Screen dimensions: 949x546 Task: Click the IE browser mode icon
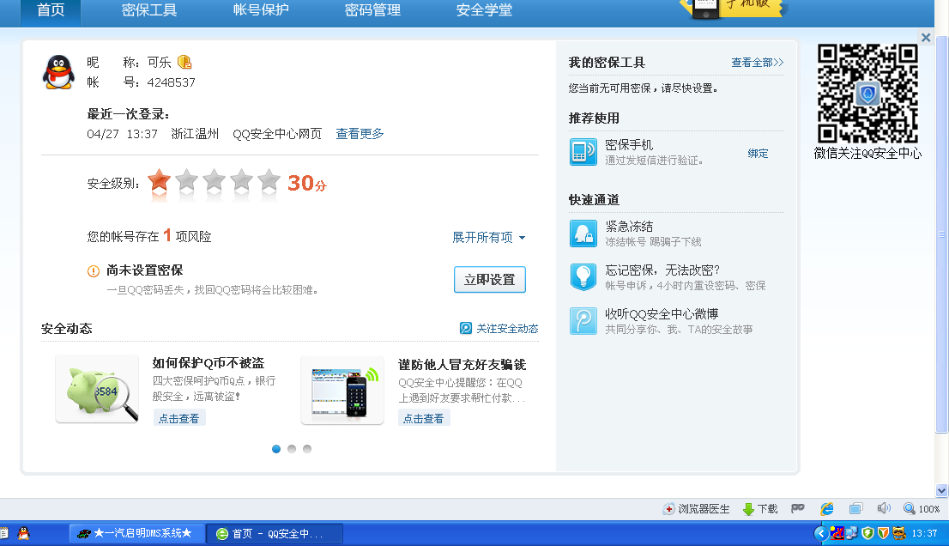point(827,509)
